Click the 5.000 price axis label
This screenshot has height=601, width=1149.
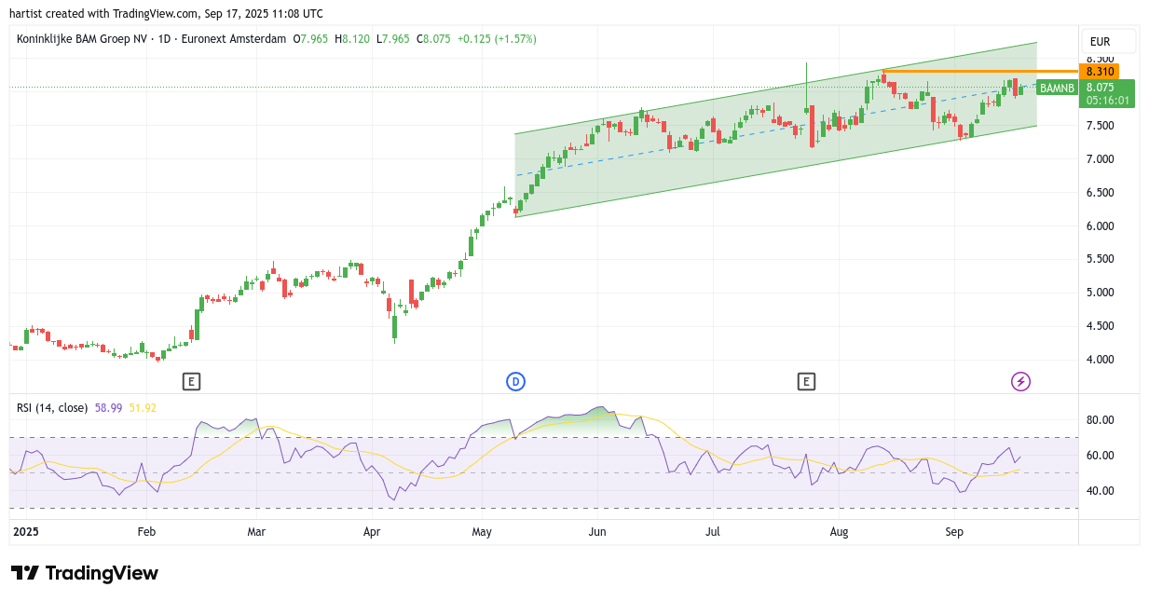pos(1101,293)
